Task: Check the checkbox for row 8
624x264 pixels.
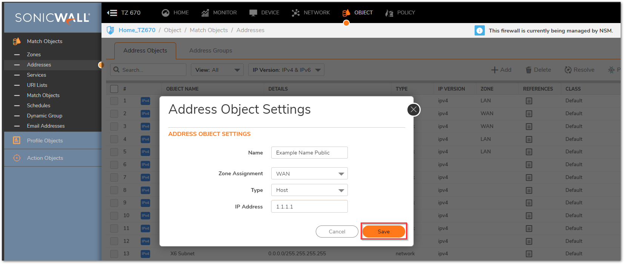Action: click(114, 190)
